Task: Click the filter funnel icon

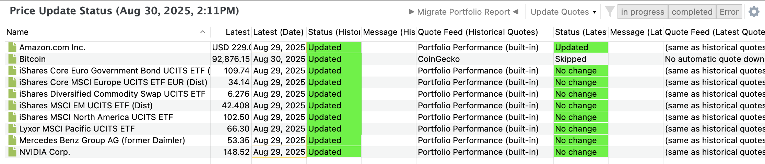Action: coord(610,12)
